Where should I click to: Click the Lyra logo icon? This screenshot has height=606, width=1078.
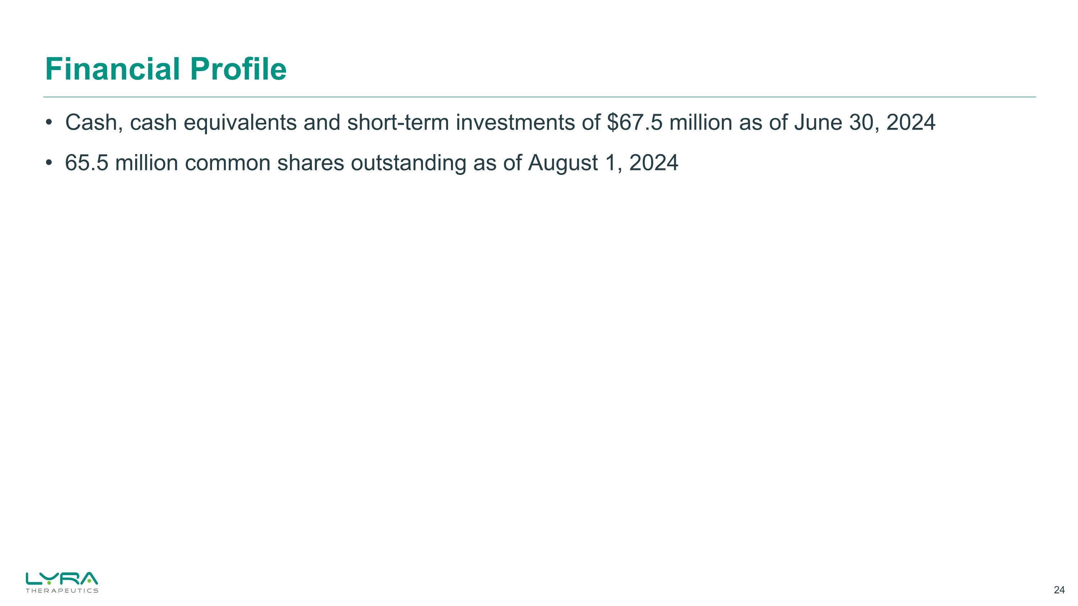point(61,579)
